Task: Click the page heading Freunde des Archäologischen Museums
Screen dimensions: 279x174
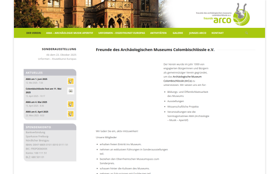Action: [155, 50]
